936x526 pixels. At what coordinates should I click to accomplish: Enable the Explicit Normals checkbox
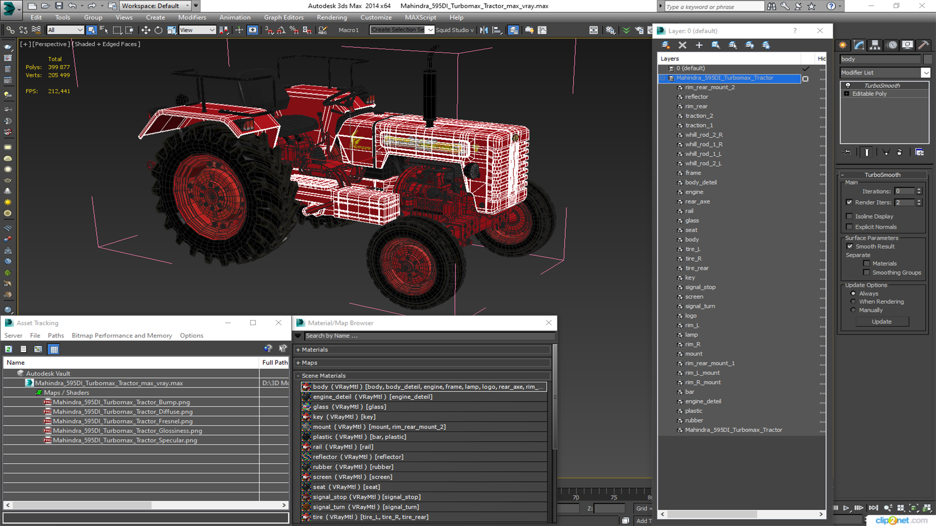point(849,227)
